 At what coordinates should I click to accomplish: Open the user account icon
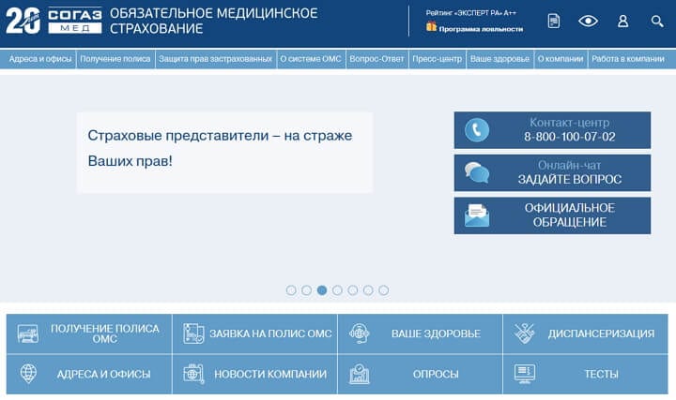click(623, 21)
